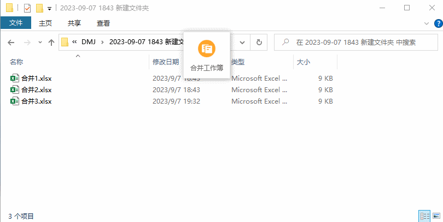Navigate back with the back arrow
Image resolution: width=443 pixels, height=222 pixels.
[x=11, y=43]
